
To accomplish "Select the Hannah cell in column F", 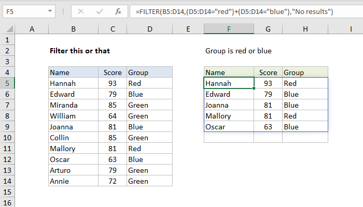I will (229, 83).
